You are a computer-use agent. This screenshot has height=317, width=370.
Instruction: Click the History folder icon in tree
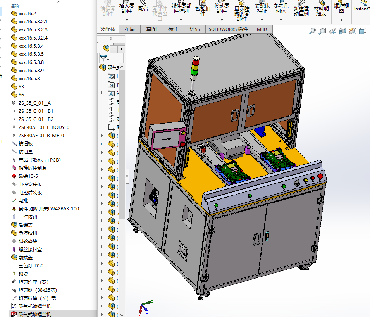(x=111, y=76)
